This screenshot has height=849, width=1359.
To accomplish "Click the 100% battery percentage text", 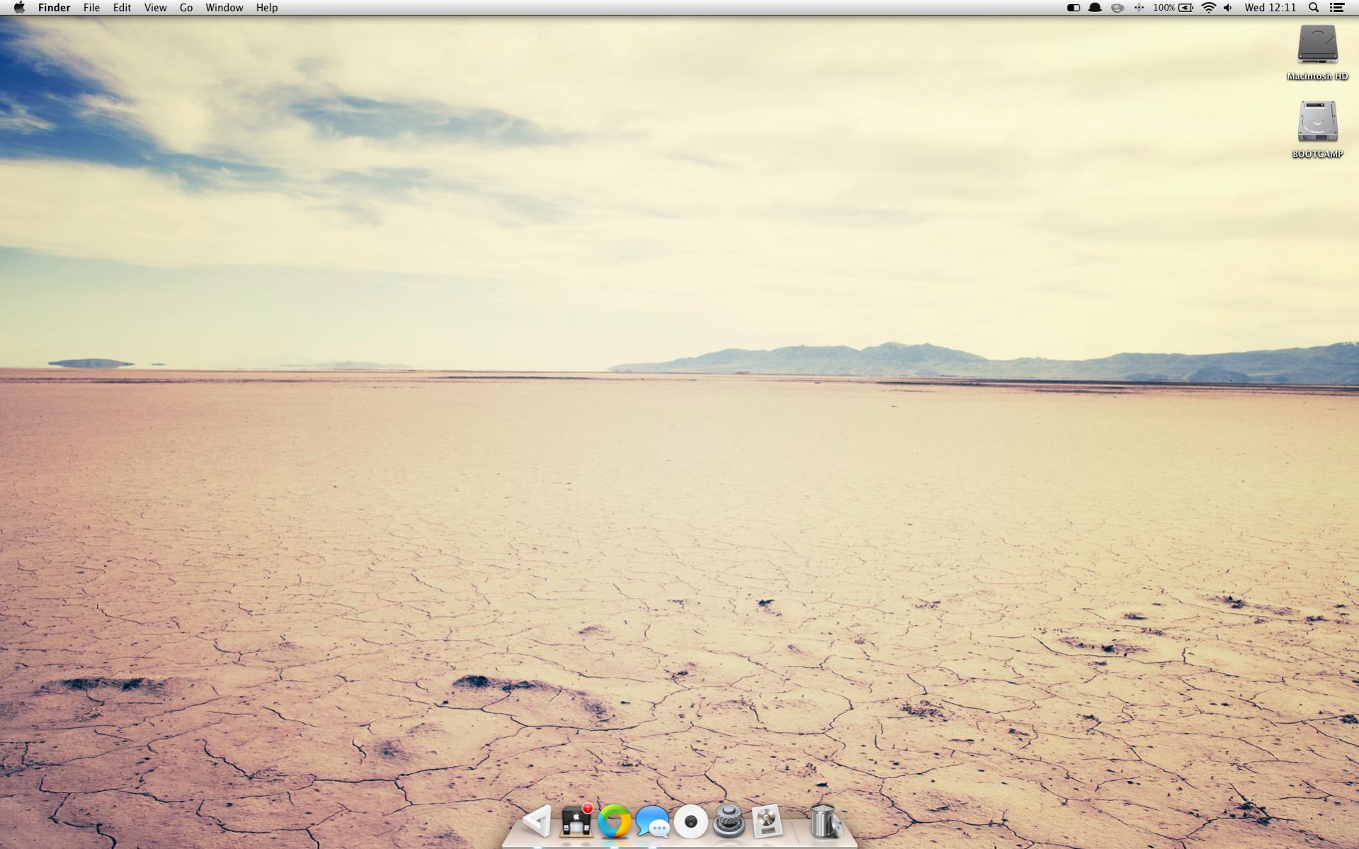I will click(1164, 8).
